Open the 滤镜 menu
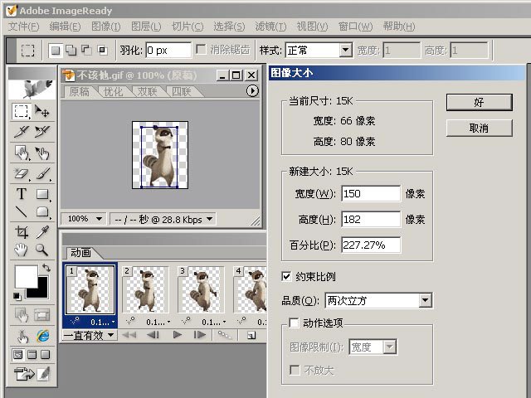531x398 pixels. tap(270, 27)
